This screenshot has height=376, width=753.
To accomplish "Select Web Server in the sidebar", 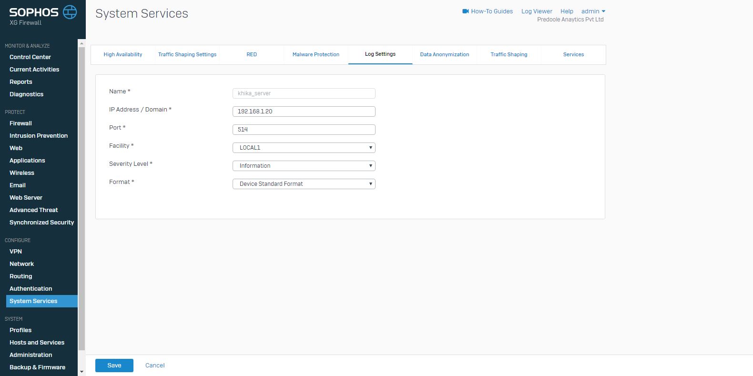I will click(26, 198).
